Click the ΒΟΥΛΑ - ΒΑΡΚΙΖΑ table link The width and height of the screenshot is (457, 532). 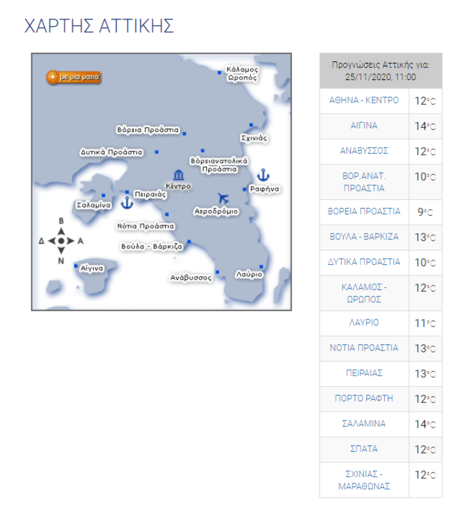click(x=364, y=237)
